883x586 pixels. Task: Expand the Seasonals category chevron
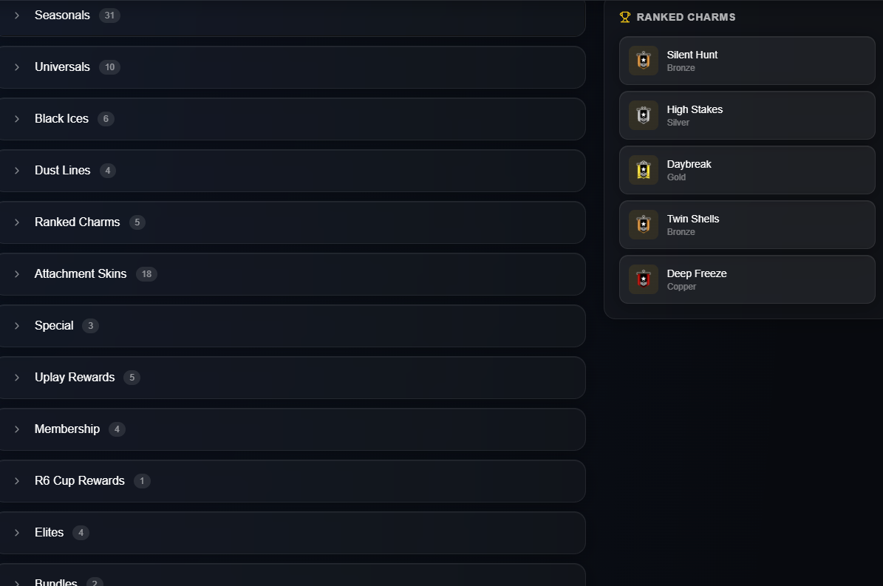17,16
